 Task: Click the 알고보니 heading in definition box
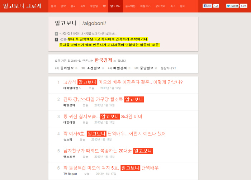tap(66, 23)
